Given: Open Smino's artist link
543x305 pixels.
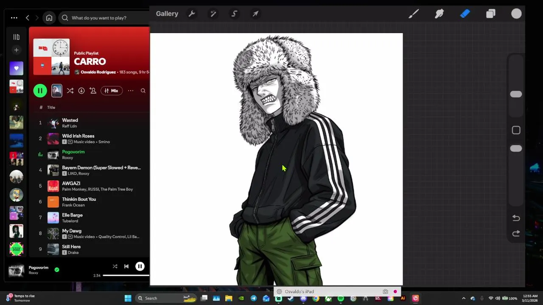Looking at the screenshot, I should point(104,142).
